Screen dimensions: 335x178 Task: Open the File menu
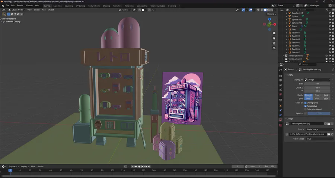point(7,6)
